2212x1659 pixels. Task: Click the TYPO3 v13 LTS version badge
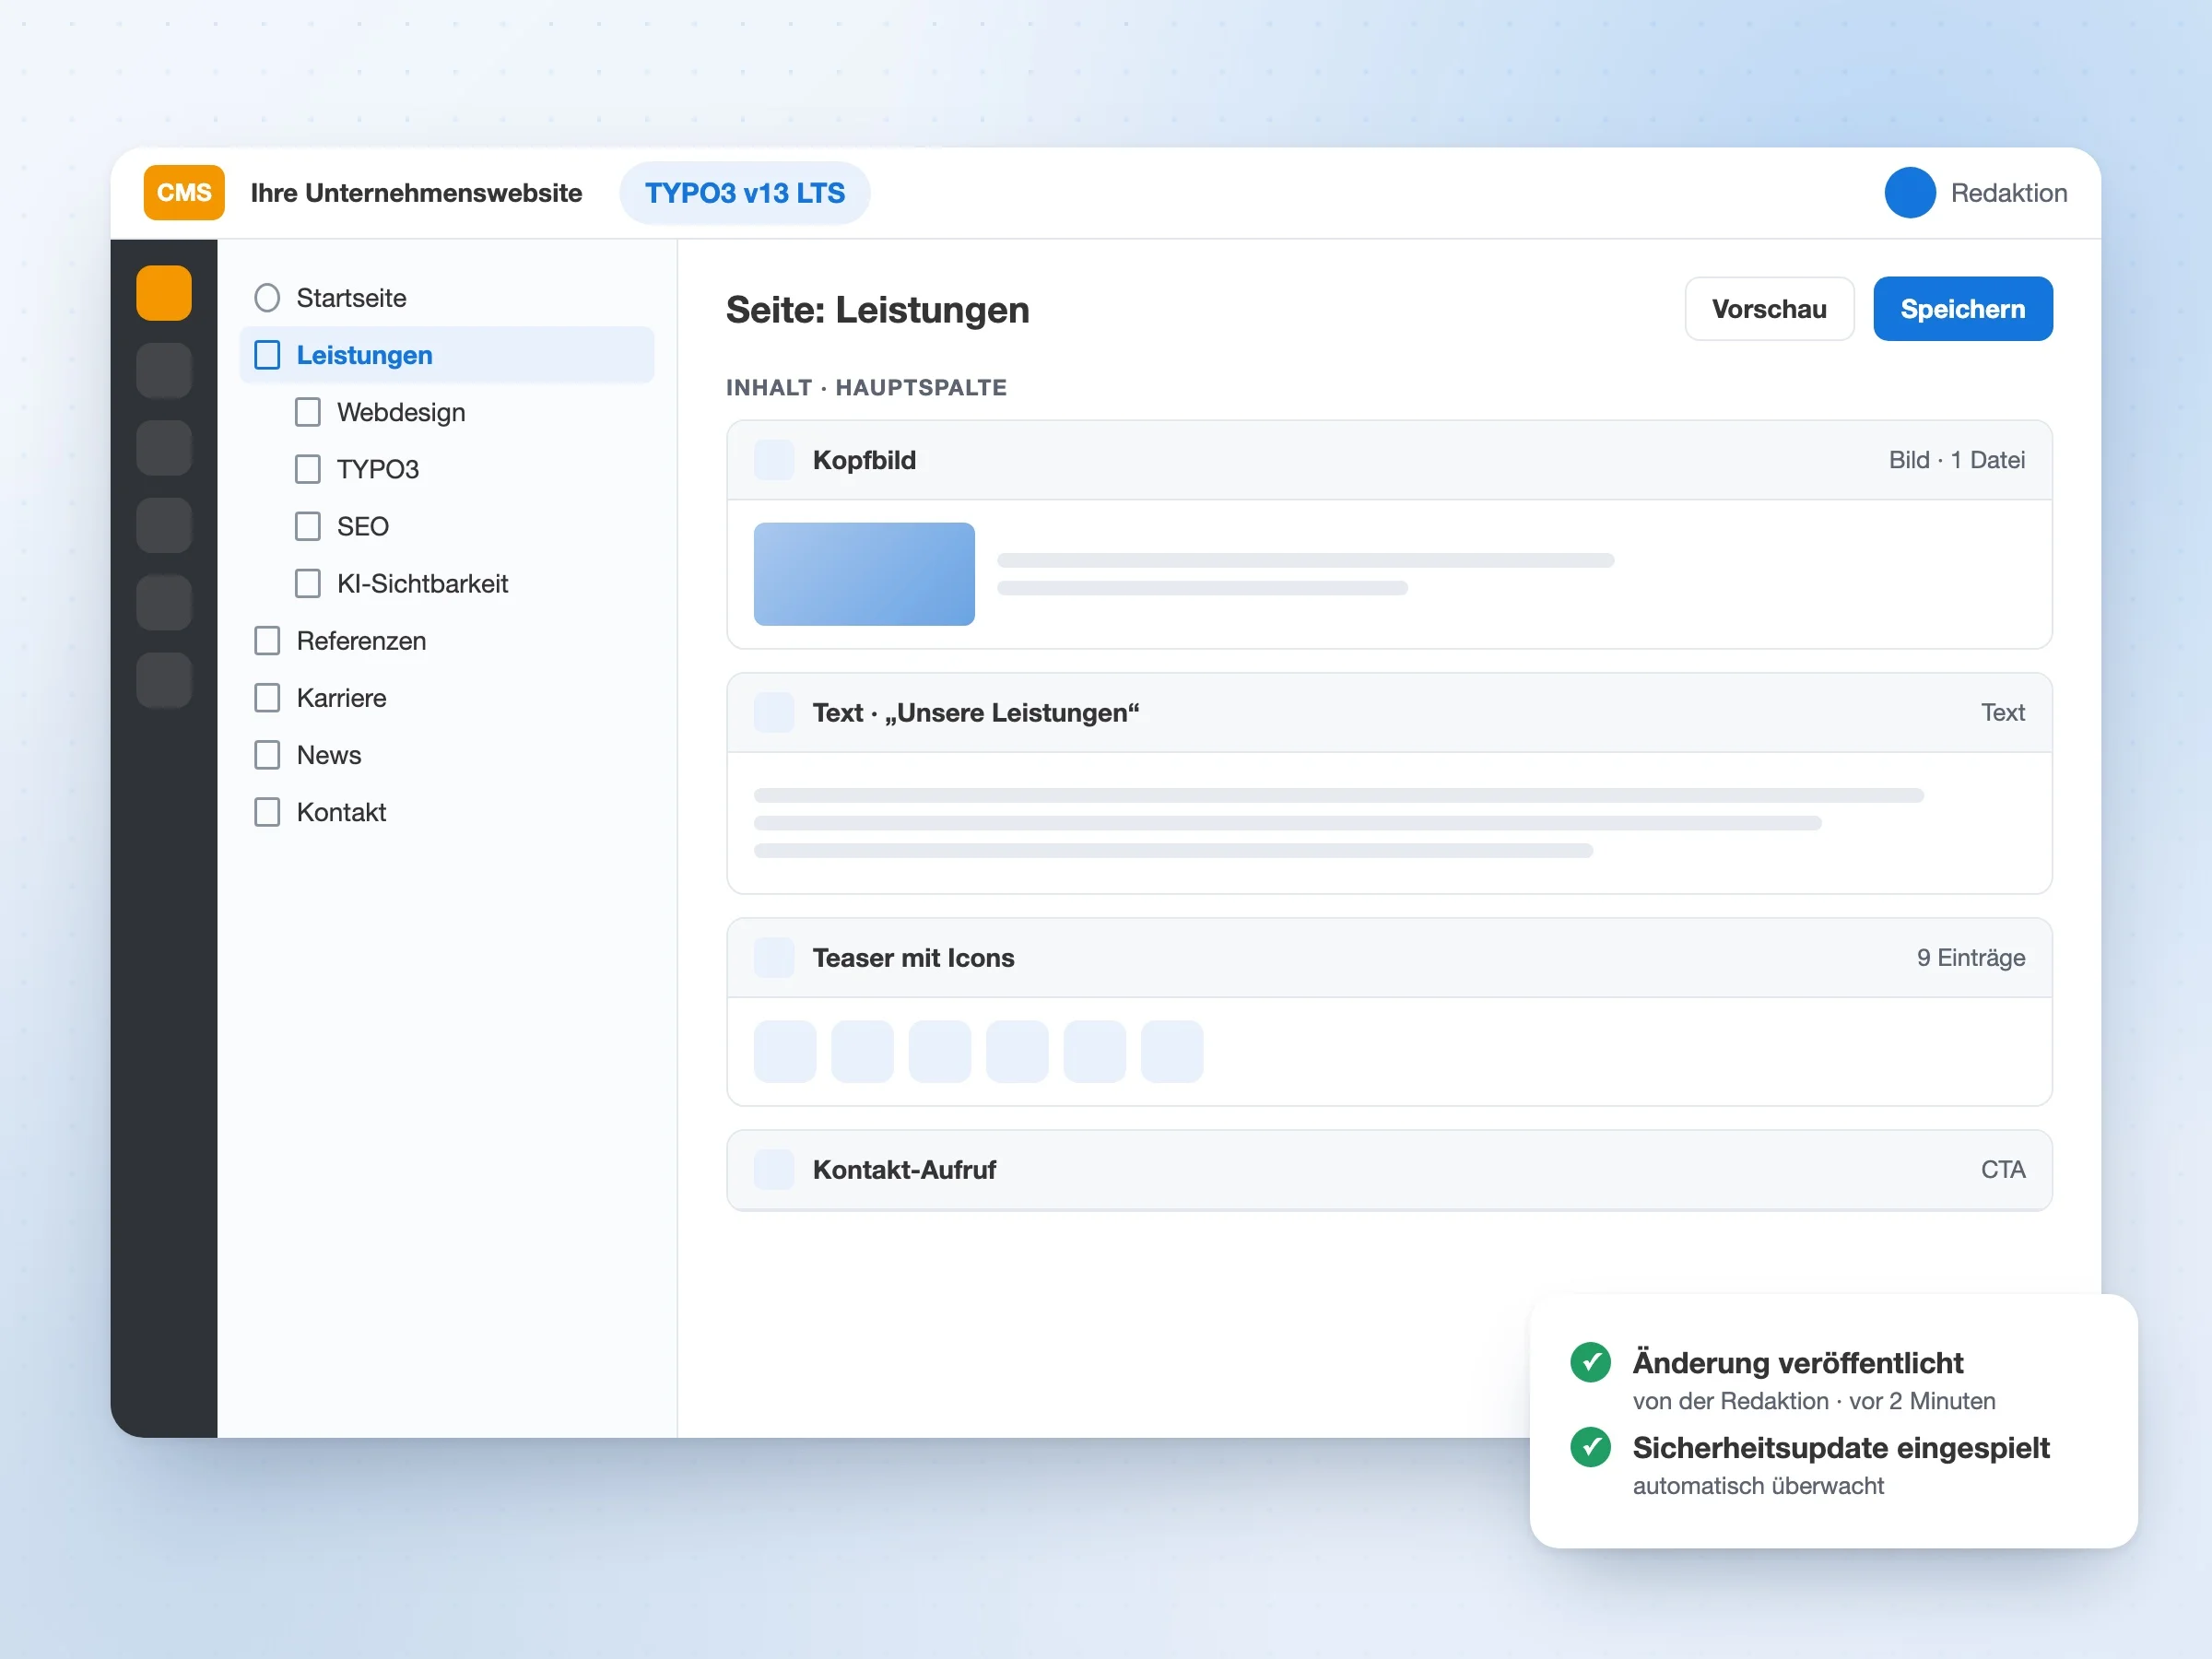pos(745,193)
